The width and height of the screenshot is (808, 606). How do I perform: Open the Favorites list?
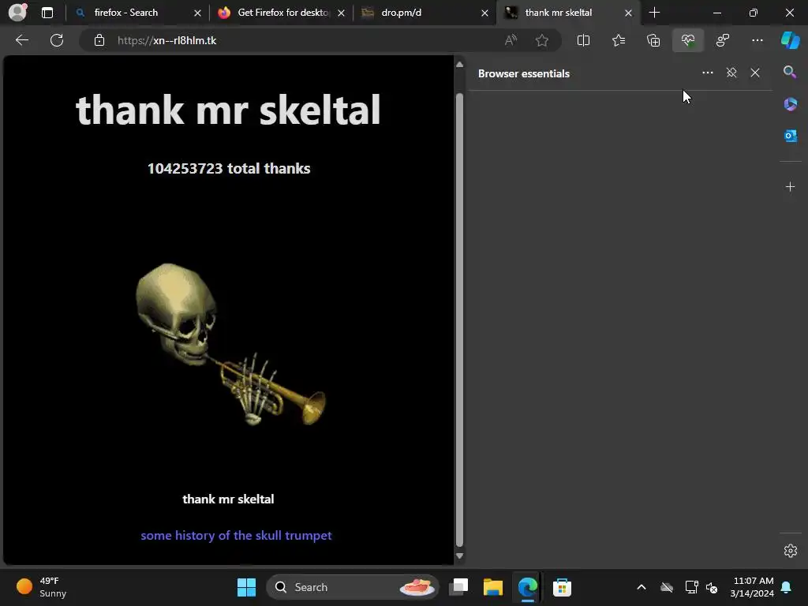[x=619, y=40]
